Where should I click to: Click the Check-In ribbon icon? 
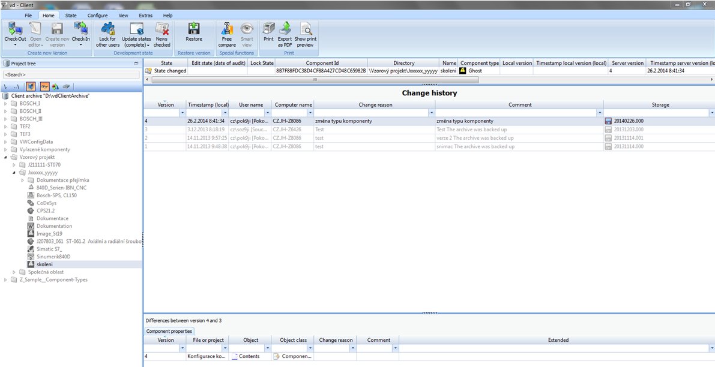[x=80, y=29]
